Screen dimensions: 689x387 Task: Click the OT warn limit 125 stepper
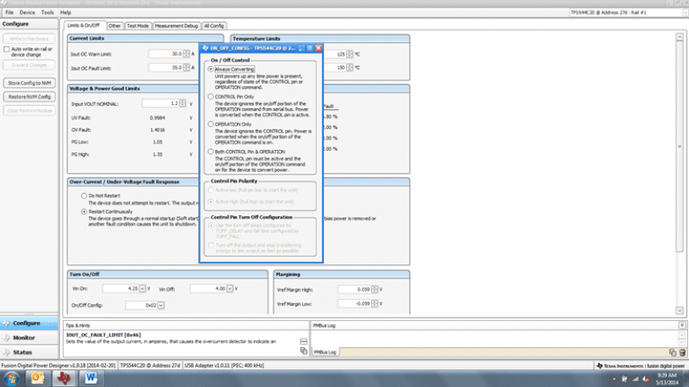click(350, 54)
